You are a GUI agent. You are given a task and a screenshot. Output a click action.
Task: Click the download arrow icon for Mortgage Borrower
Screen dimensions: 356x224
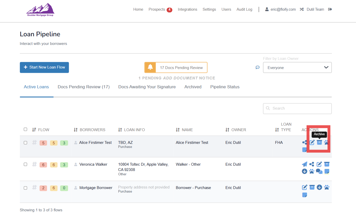(319, 187)
